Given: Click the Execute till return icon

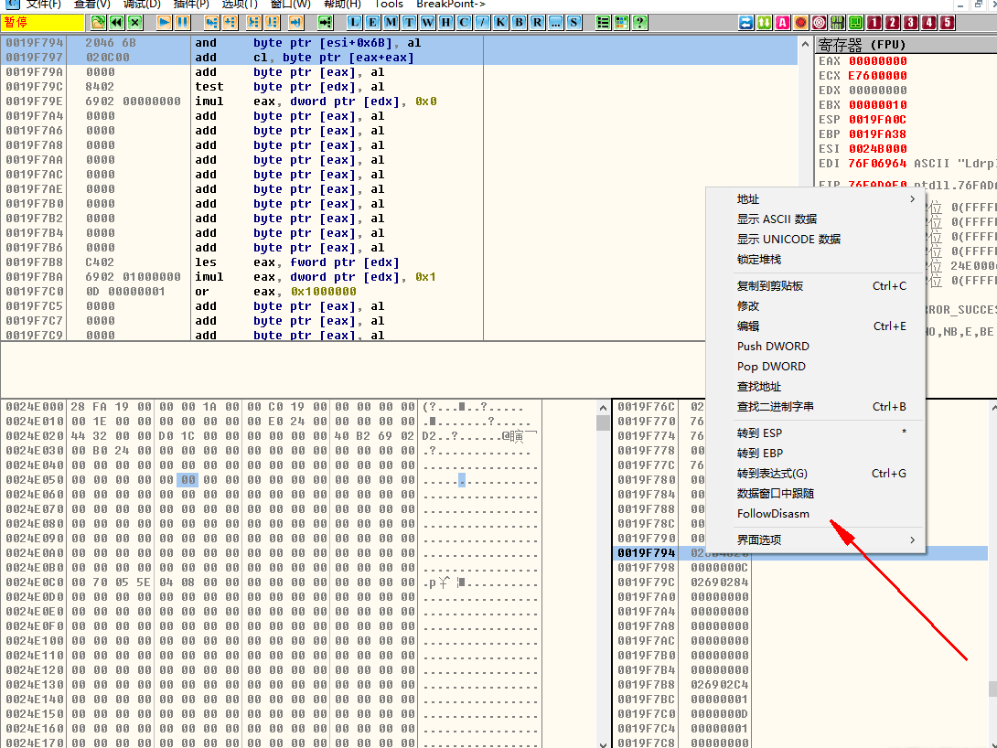Looking at the screenshot, I should pos(295,23).
